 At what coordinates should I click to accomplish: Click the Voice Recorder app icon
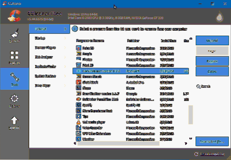78,128
